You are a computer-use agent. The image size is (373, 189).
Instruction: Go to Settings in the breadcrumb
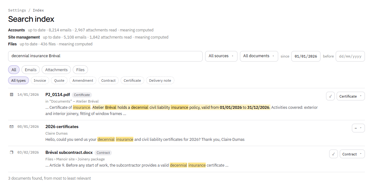[17, 10]
